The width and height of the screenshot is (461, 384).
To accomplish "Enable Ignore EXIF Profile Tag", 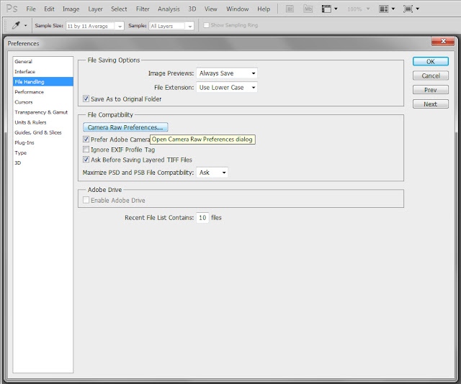I will click(x=86, y=150).
